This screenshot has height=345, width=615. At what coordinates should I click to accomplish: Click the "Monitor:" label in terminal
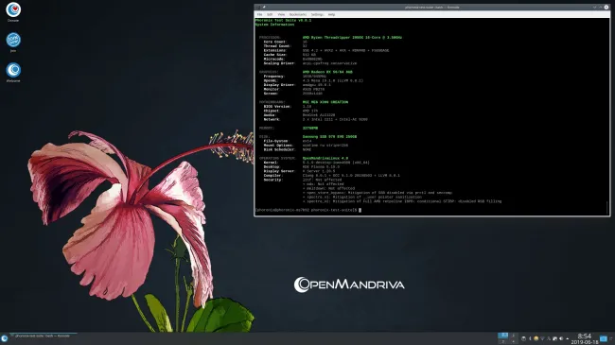272,89
